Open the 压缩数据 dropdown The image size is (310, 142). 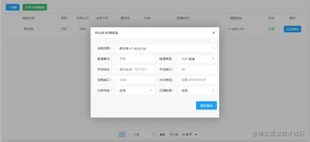click(x=198, y=91)
